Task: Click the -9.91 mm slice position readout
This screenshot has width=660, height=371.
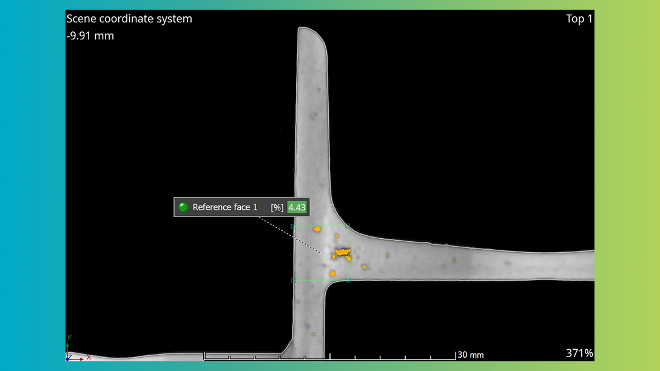Action: 89,36
